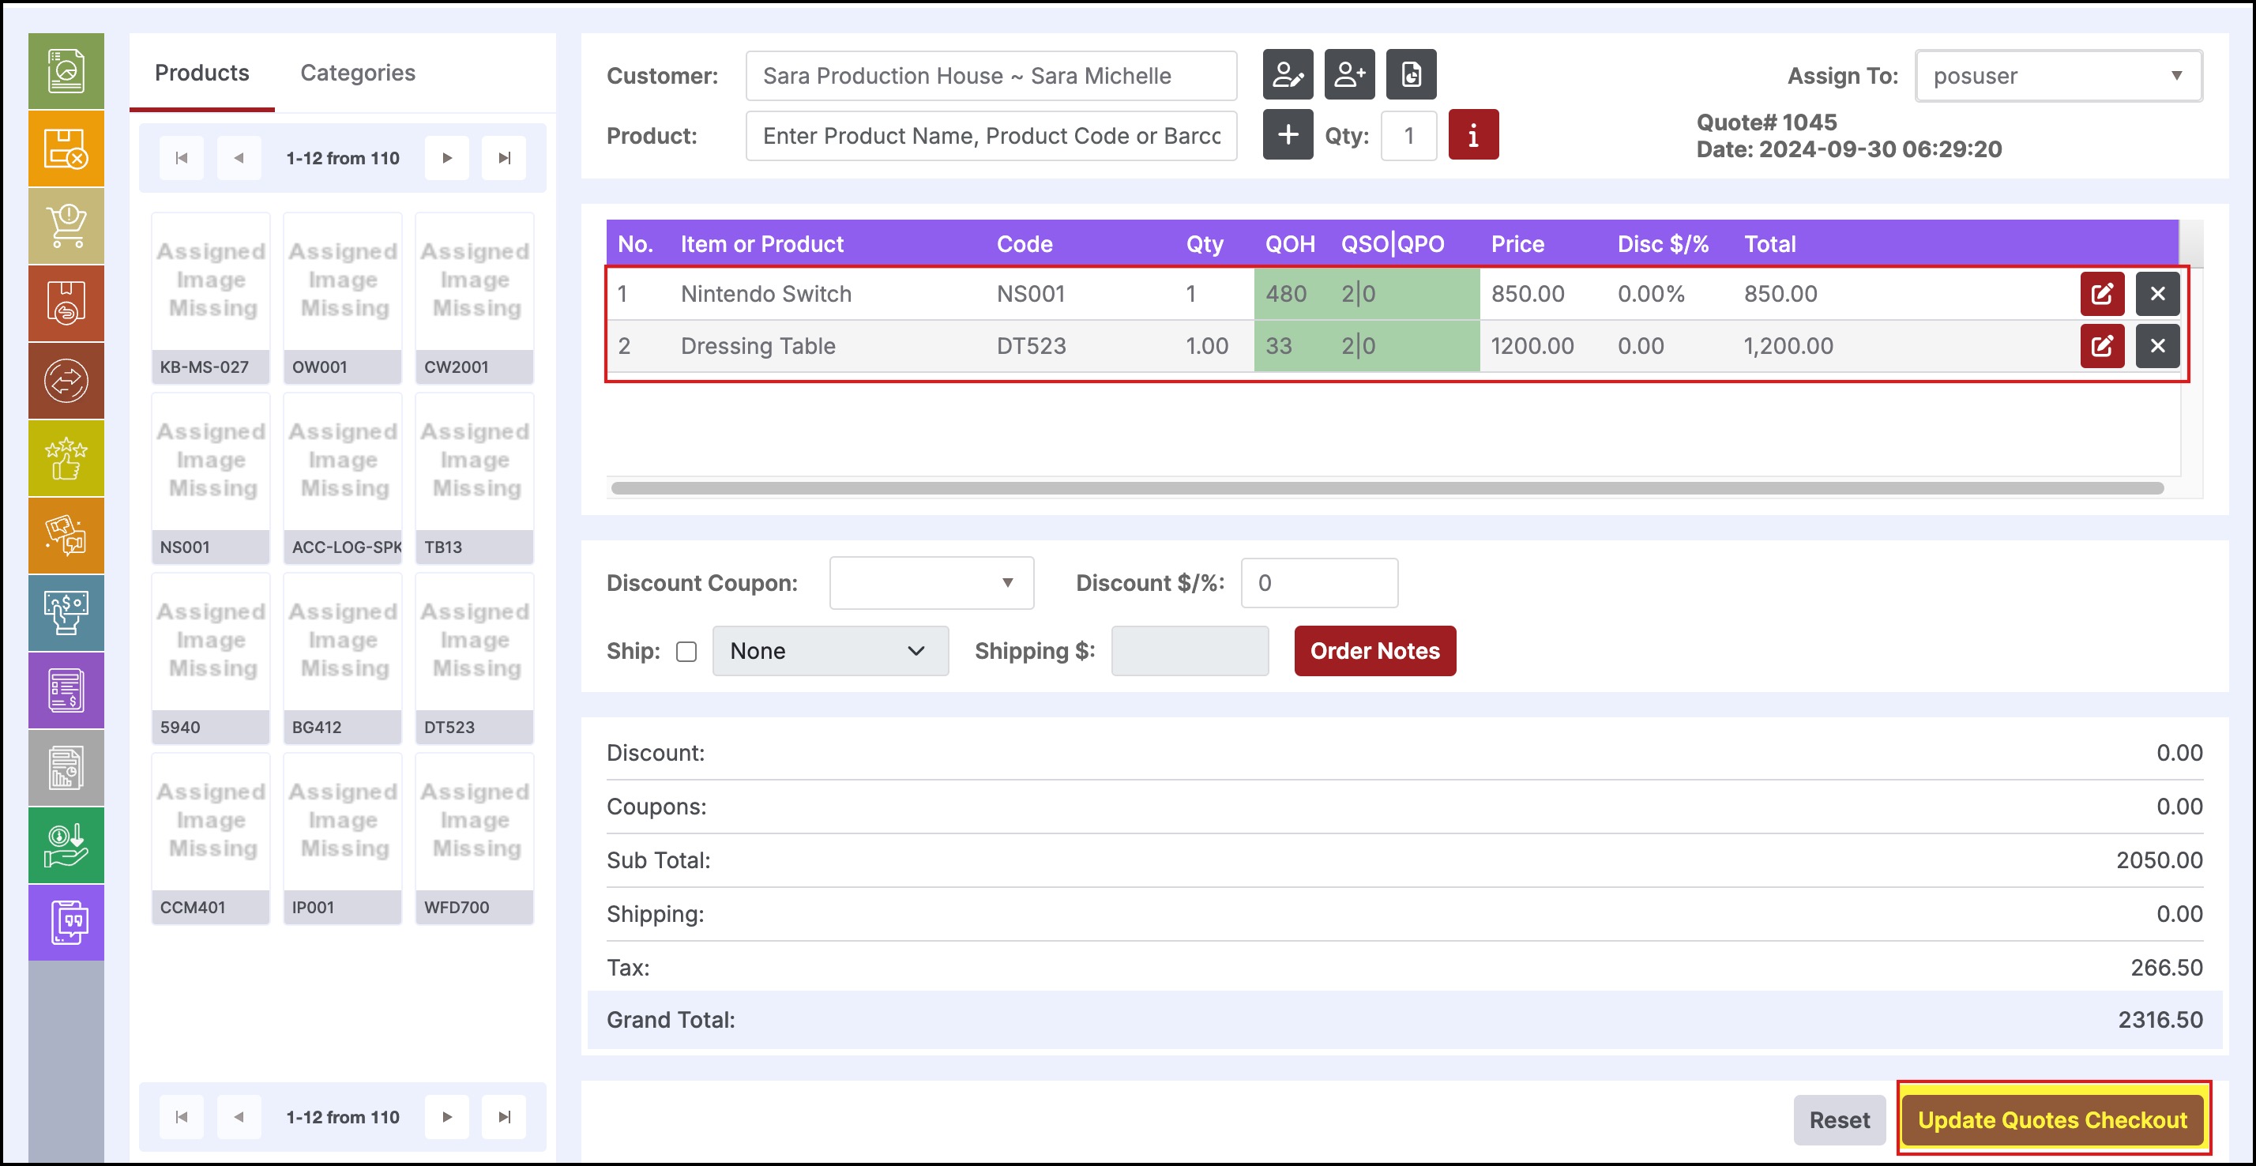The width and height of the screenshot is (2256, 1166).
Task: Open the green report document sidebar icon
Action: (66, 71)
